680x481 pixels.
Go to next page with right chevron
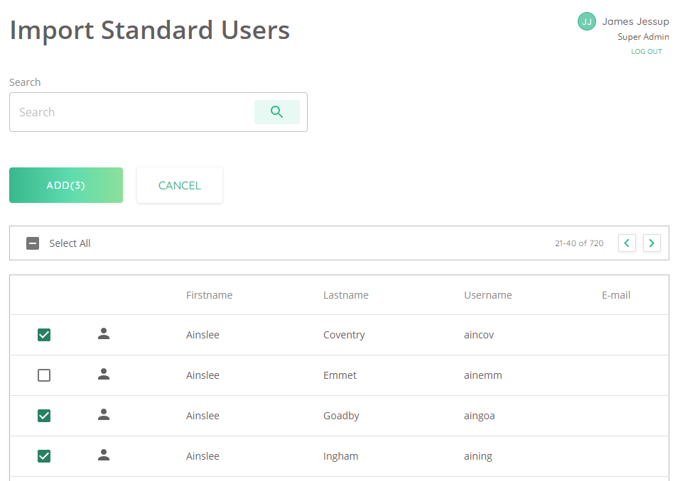click(x=652, y=243)
